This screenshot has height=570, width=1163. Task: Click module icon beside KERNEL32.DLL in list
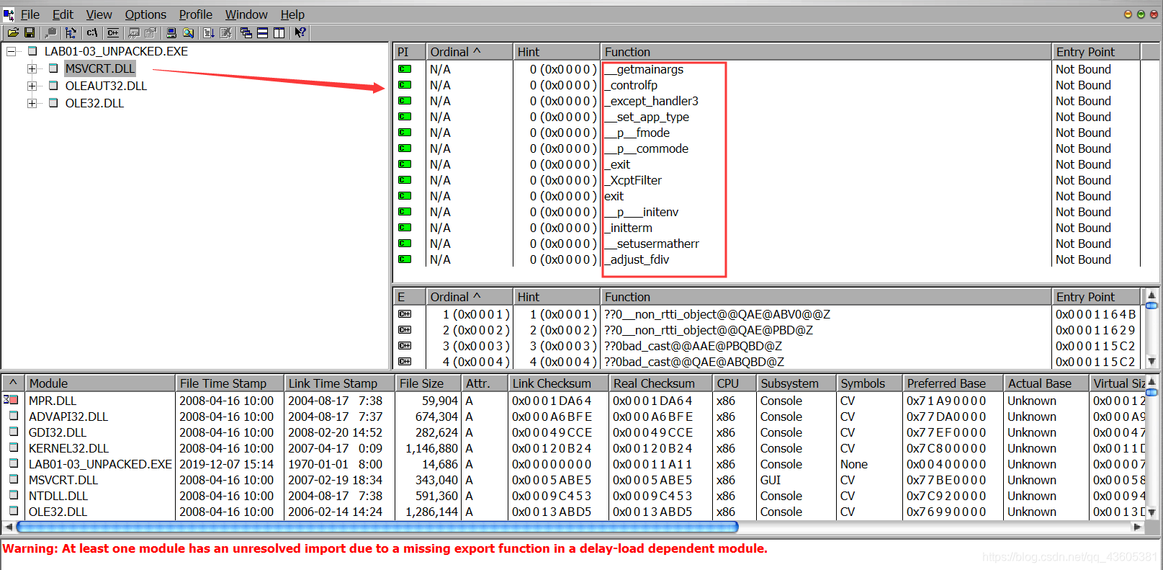coord(13,447)
